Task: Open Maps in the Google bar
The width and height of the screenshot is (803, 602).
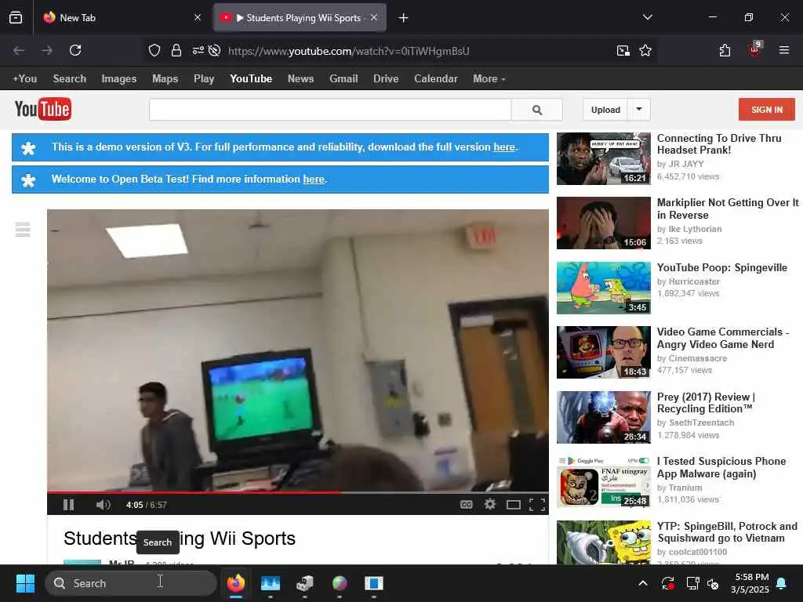Action: click(x=165, y=79)
